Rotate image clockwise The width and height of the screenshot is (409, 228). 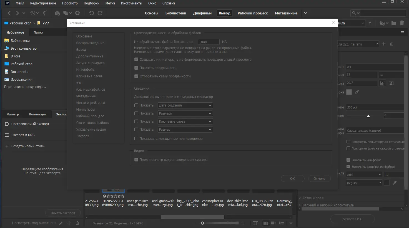[100, 13]
